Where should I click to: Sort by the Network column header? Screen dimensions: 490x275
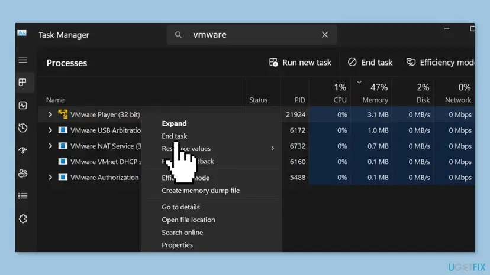(x=458, y=100)
